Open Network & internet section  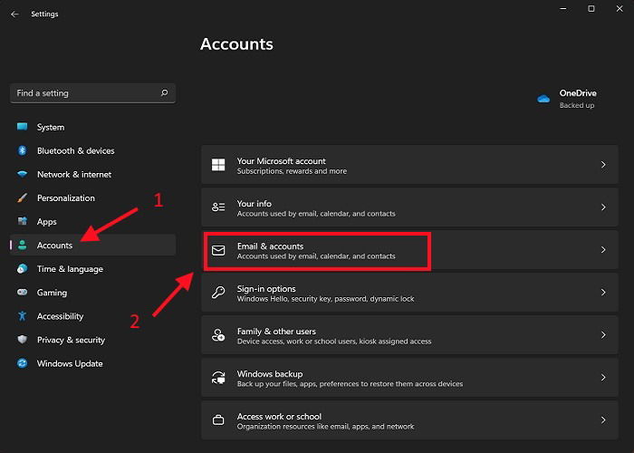[x=74, y=175]
